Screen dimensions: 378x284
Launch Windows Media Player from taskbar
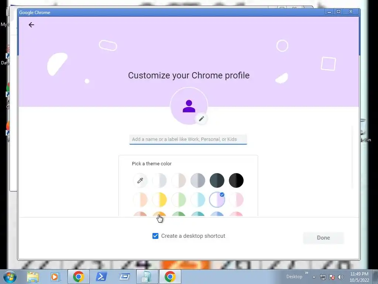(x=55, y=277)
